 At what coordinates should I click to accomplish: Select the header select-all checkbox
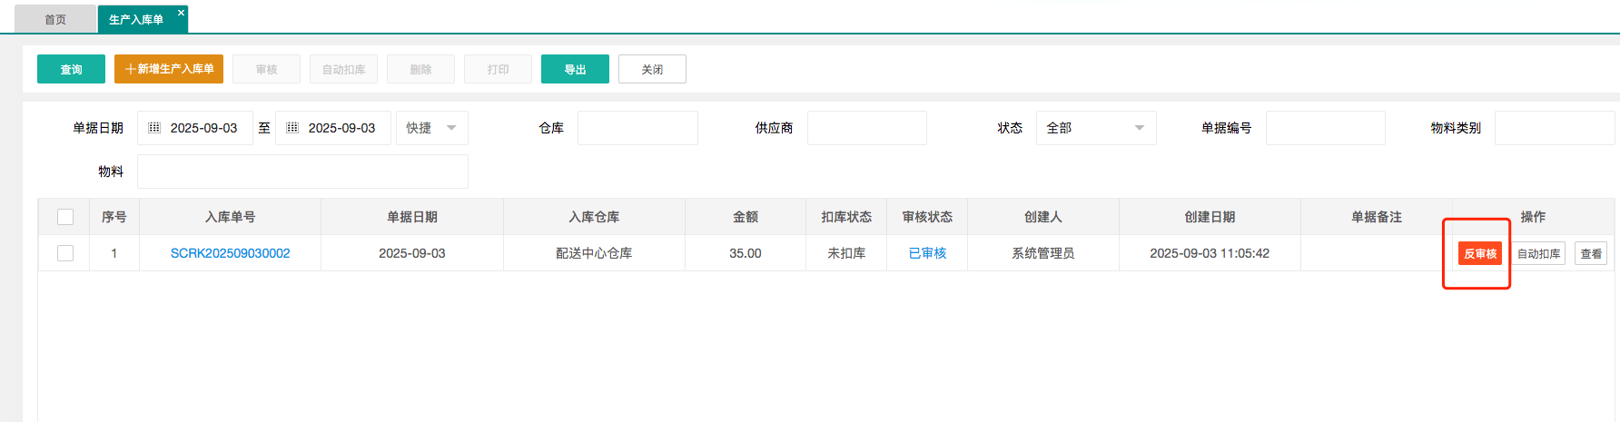65,217
